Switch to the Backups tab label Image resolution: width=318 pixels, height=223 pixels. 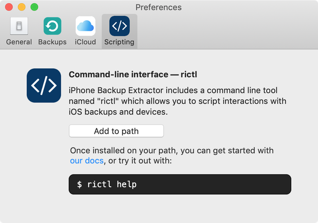tap(52, 42)
